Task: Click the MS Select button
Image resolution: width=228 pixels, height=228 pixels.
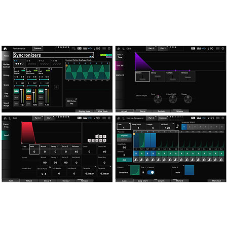Action: click(217, 180)
